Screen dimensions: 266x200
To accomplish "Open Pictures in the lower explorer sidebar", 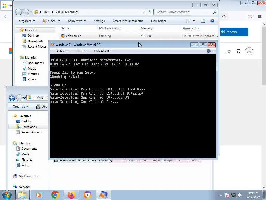I will click(x=27, y=160).
